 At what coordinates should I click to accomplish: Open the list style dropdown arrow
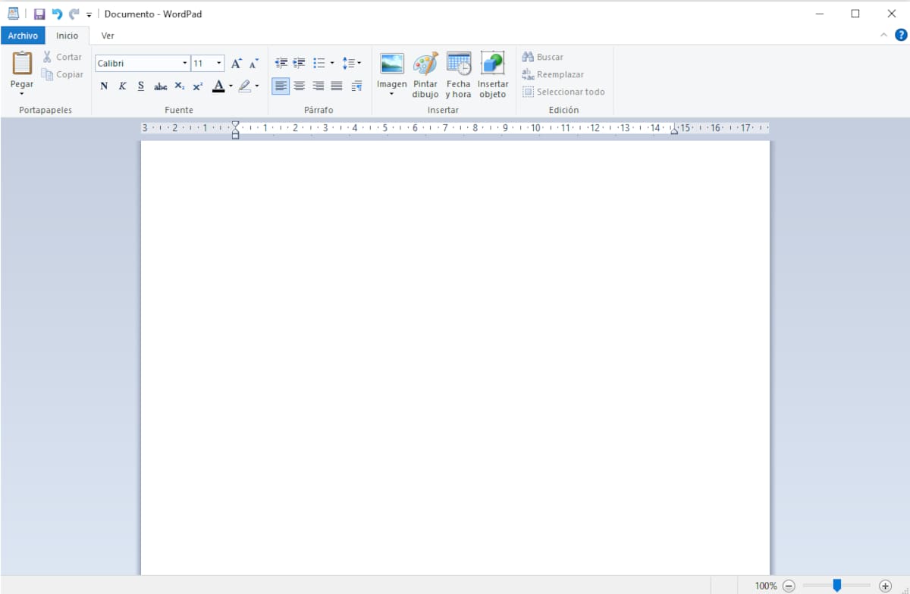pos(332,63)
